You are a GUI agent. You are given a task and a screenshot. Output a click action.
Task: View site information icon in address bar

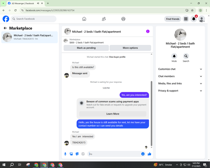(23, 10)
